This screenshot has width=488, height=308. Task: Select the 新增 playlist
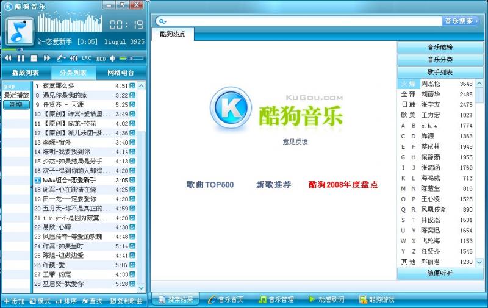(x=16, y=104)
